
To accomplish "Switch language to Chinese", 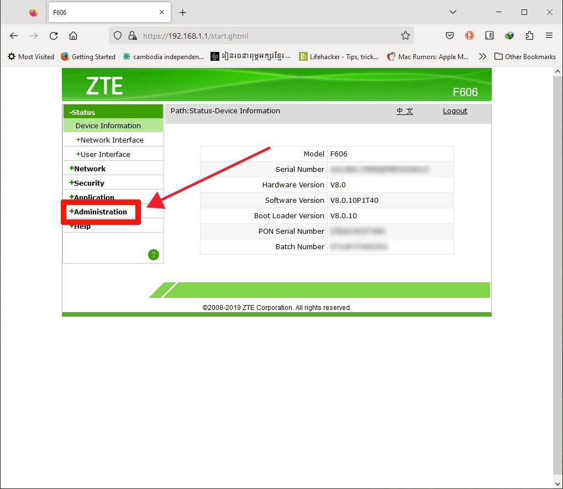I will (404, 111).
